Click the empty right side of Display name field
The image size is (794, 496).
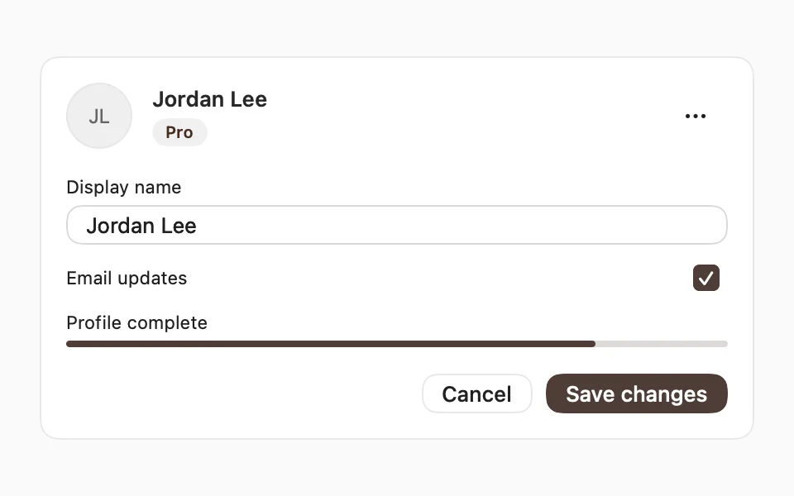tap(461, 225)
